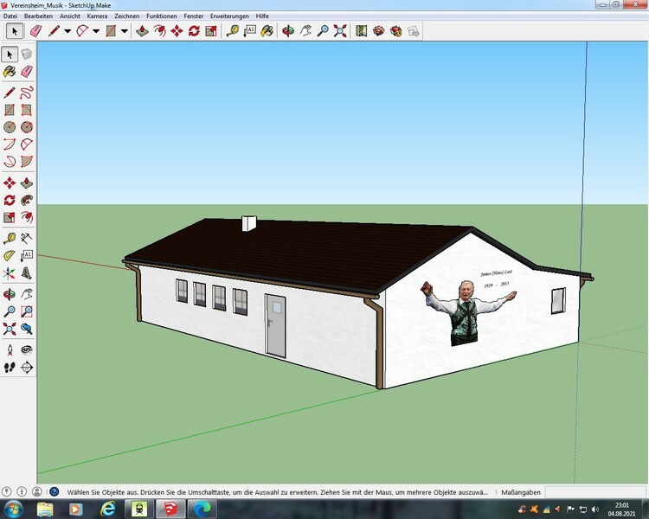Open the Hilfe menu
The height and width of the screenshot is (519, 649).
click(262, 16)
